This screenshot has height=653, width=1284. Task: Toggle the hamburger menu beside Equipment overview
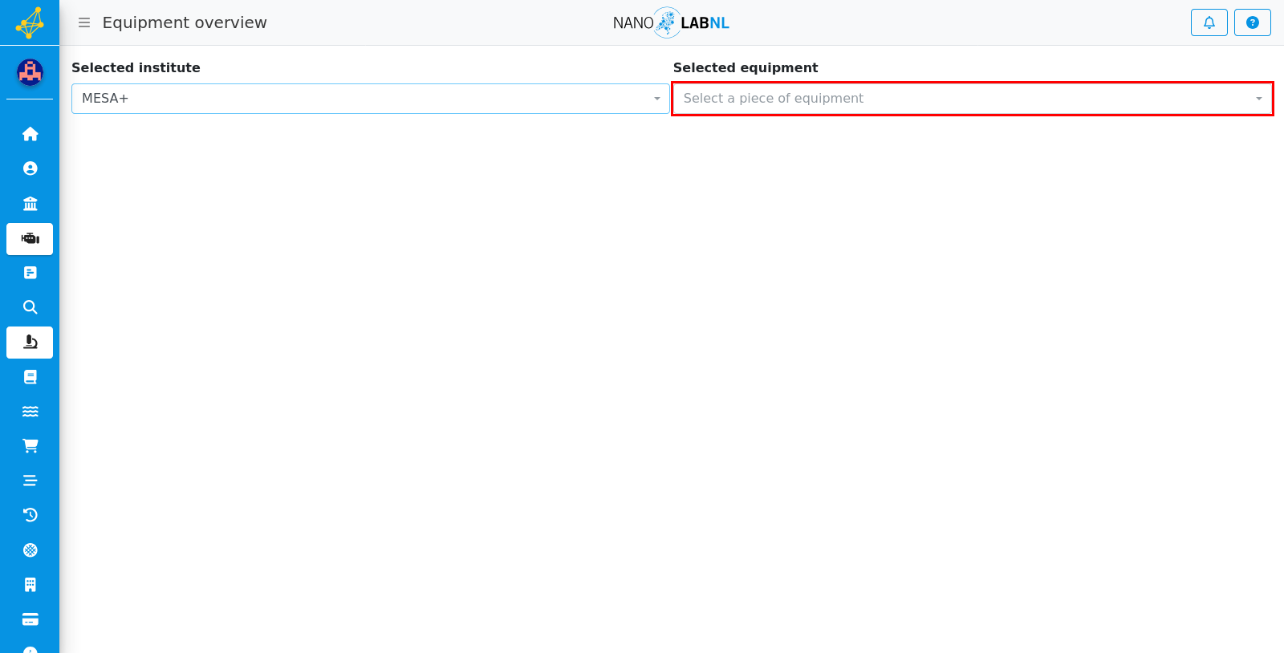[x=84, y=22]
